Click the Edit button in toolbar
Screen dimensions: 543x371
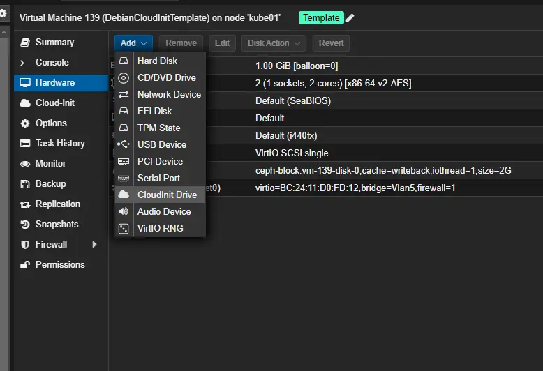222,43
